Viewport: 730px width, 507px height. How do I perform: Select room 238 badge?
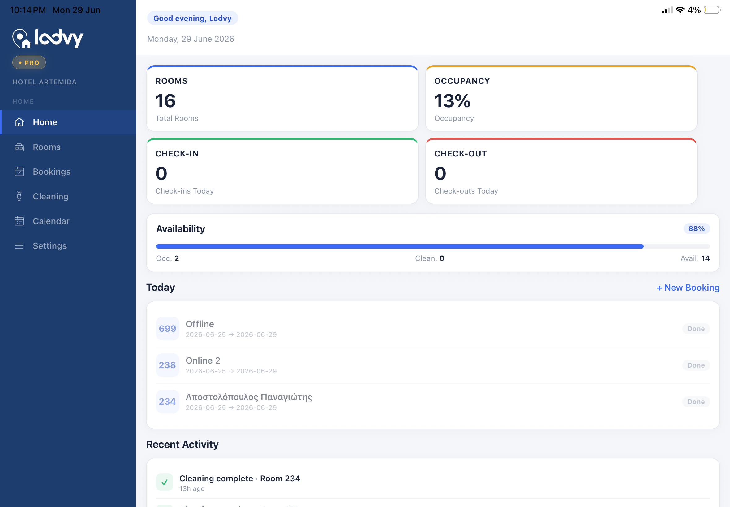(x=167, y=365)
